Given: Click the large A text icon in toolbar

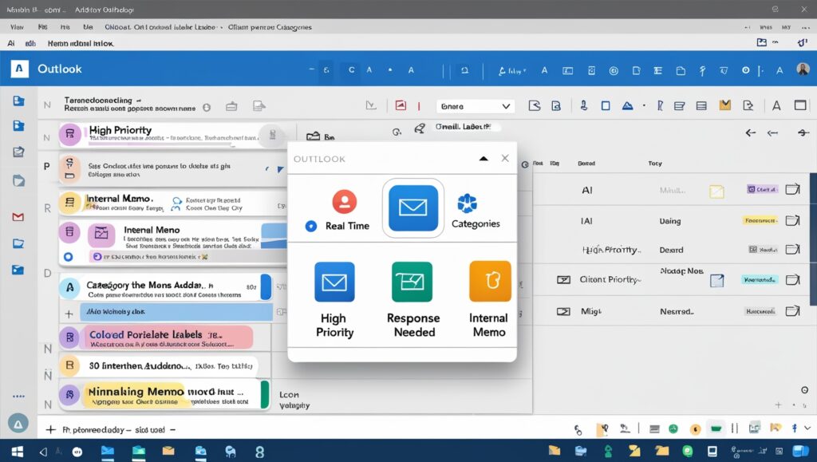Looking at the screenshot, I should coord(776,106).
